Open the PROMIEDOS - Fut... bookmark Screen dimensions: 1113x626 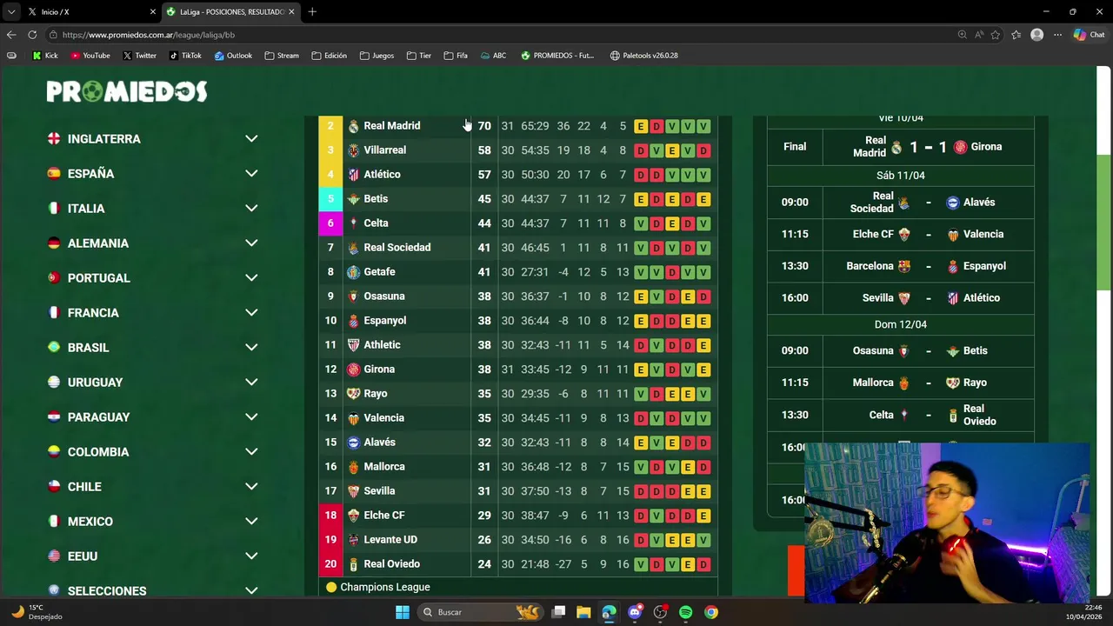click(x=557, y=56)
